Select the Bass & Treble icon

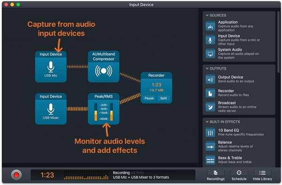pos(210,160)
